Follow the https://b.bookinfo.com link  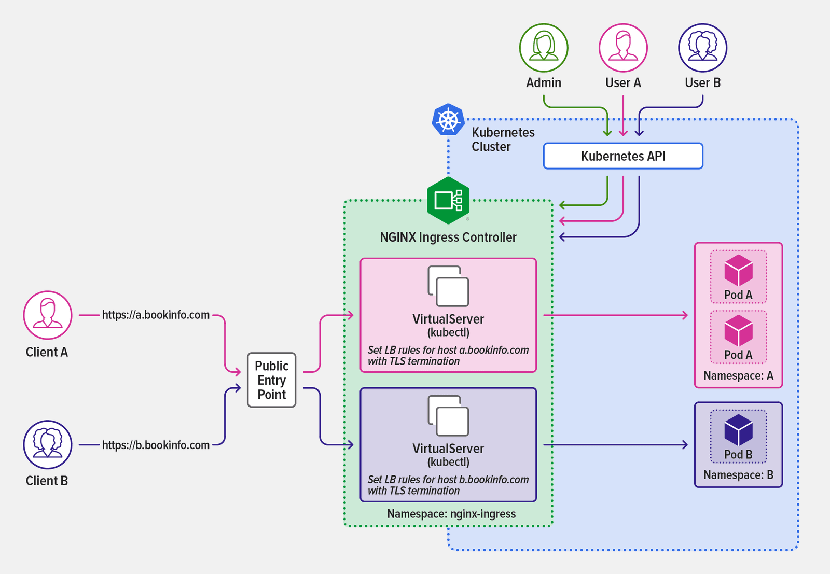pos(155,444)
